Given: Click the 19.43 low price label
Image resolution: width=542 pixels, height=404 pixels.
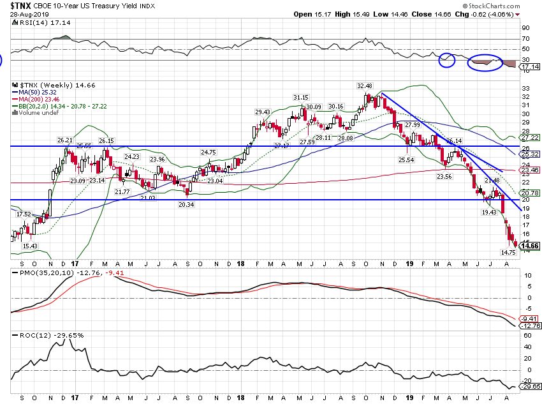Looking at the screenshot, I should [x=489, y=212].
